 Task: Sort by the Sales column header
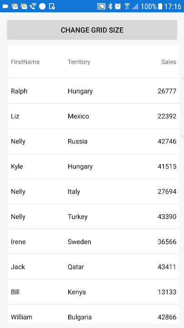169,62
